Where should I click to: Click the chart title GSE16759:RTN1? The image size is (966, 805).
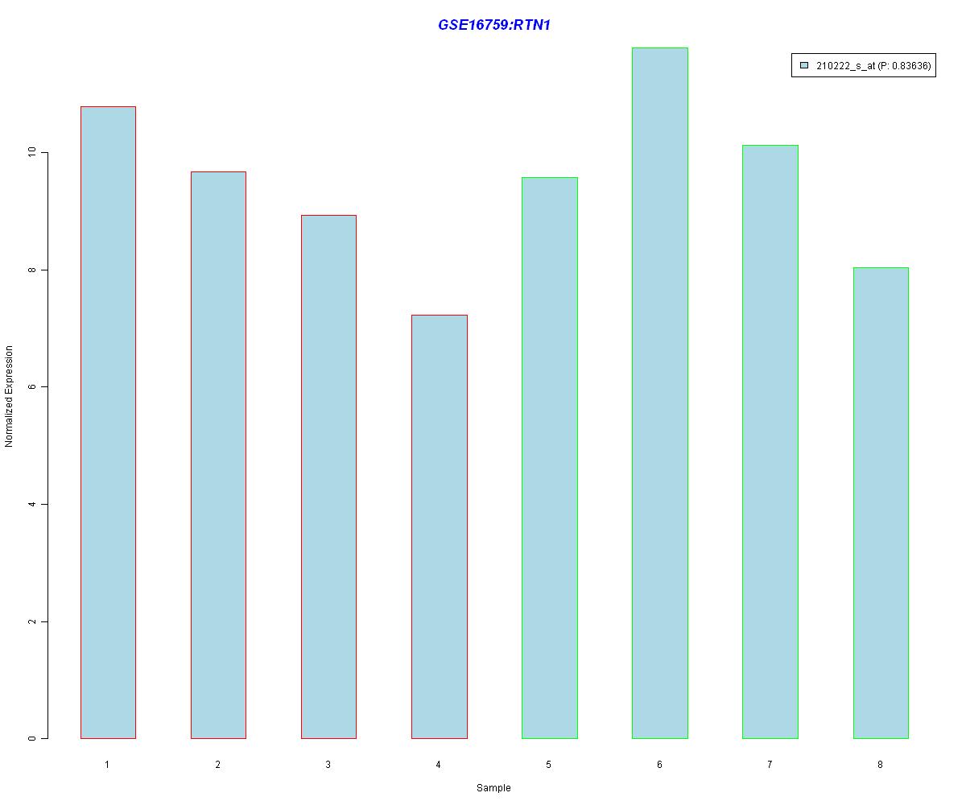pos(494,25)
